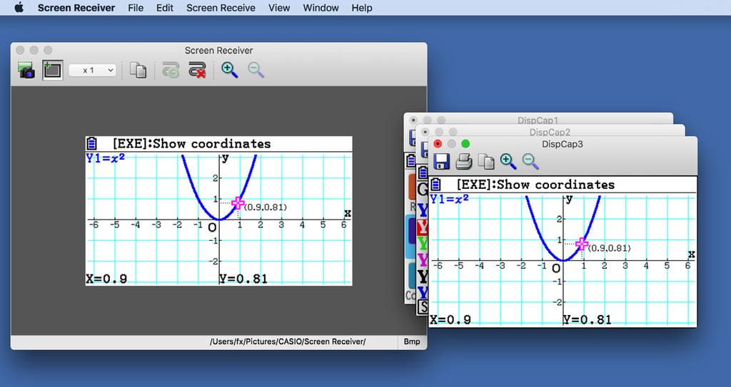Viewport: 731px width, 387px height.
Task: Click the pink cursor cross in Screen Receiver graph
Action: coord(238,202)
